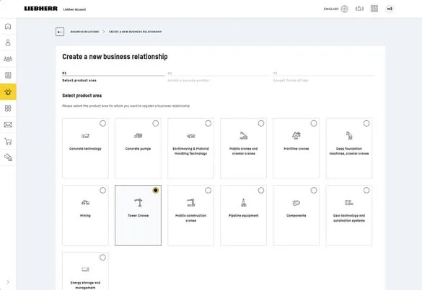The height and width of the screenshot is (290, 422).
Task: Open the Business Relations breadcrumb link
Action: coord(84,32)
